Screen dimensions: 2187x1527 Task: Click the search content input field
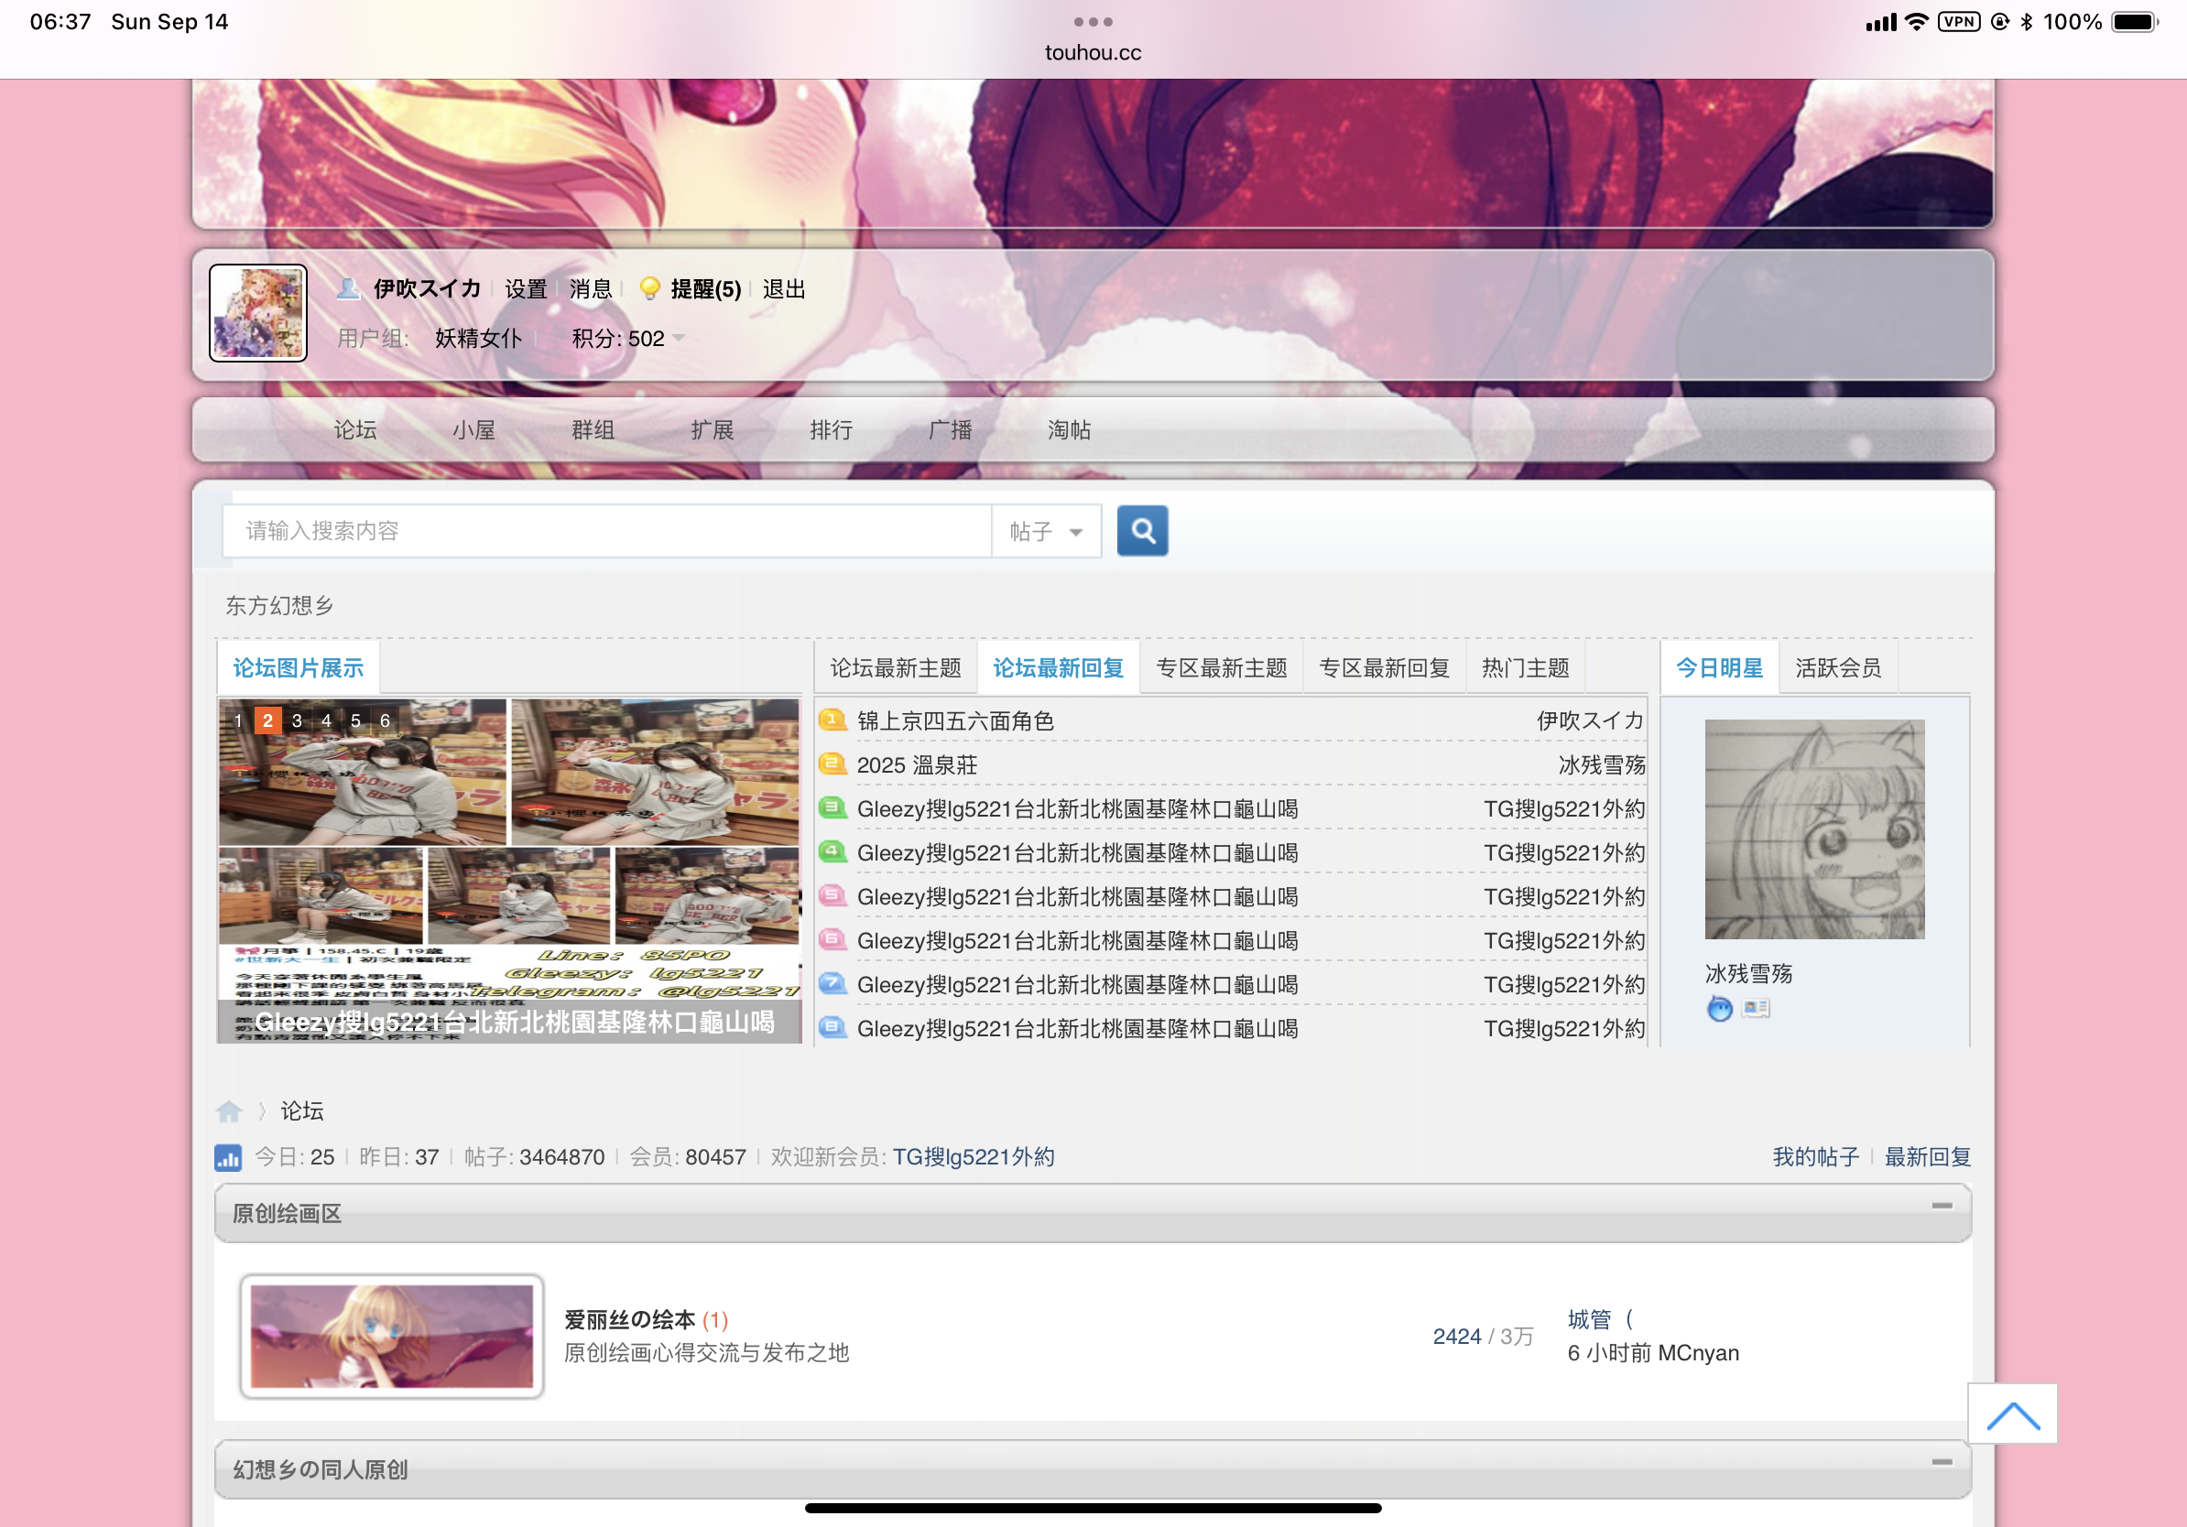(x=608, y=531)
